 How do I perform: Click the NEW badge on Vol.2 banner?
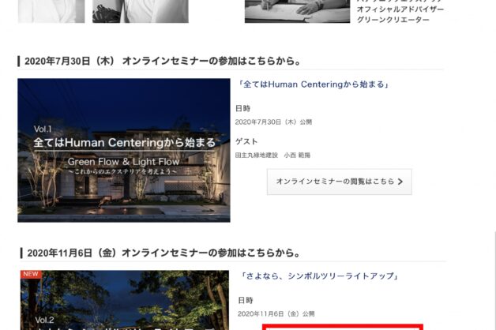[31, 275]
